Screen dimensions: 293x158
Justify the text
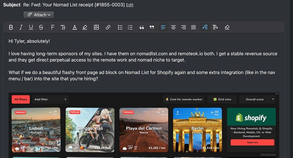pos(193,27)
